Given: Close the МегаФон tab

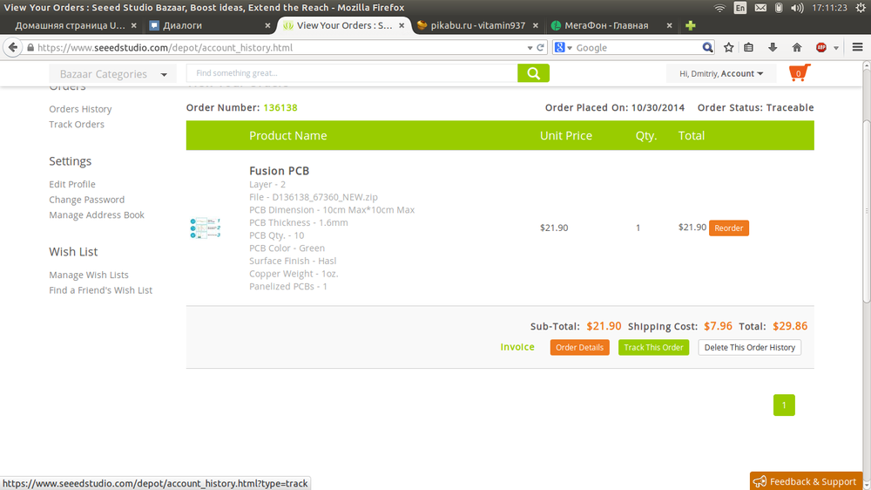Looking at the screenshot, I should point(669,25).
